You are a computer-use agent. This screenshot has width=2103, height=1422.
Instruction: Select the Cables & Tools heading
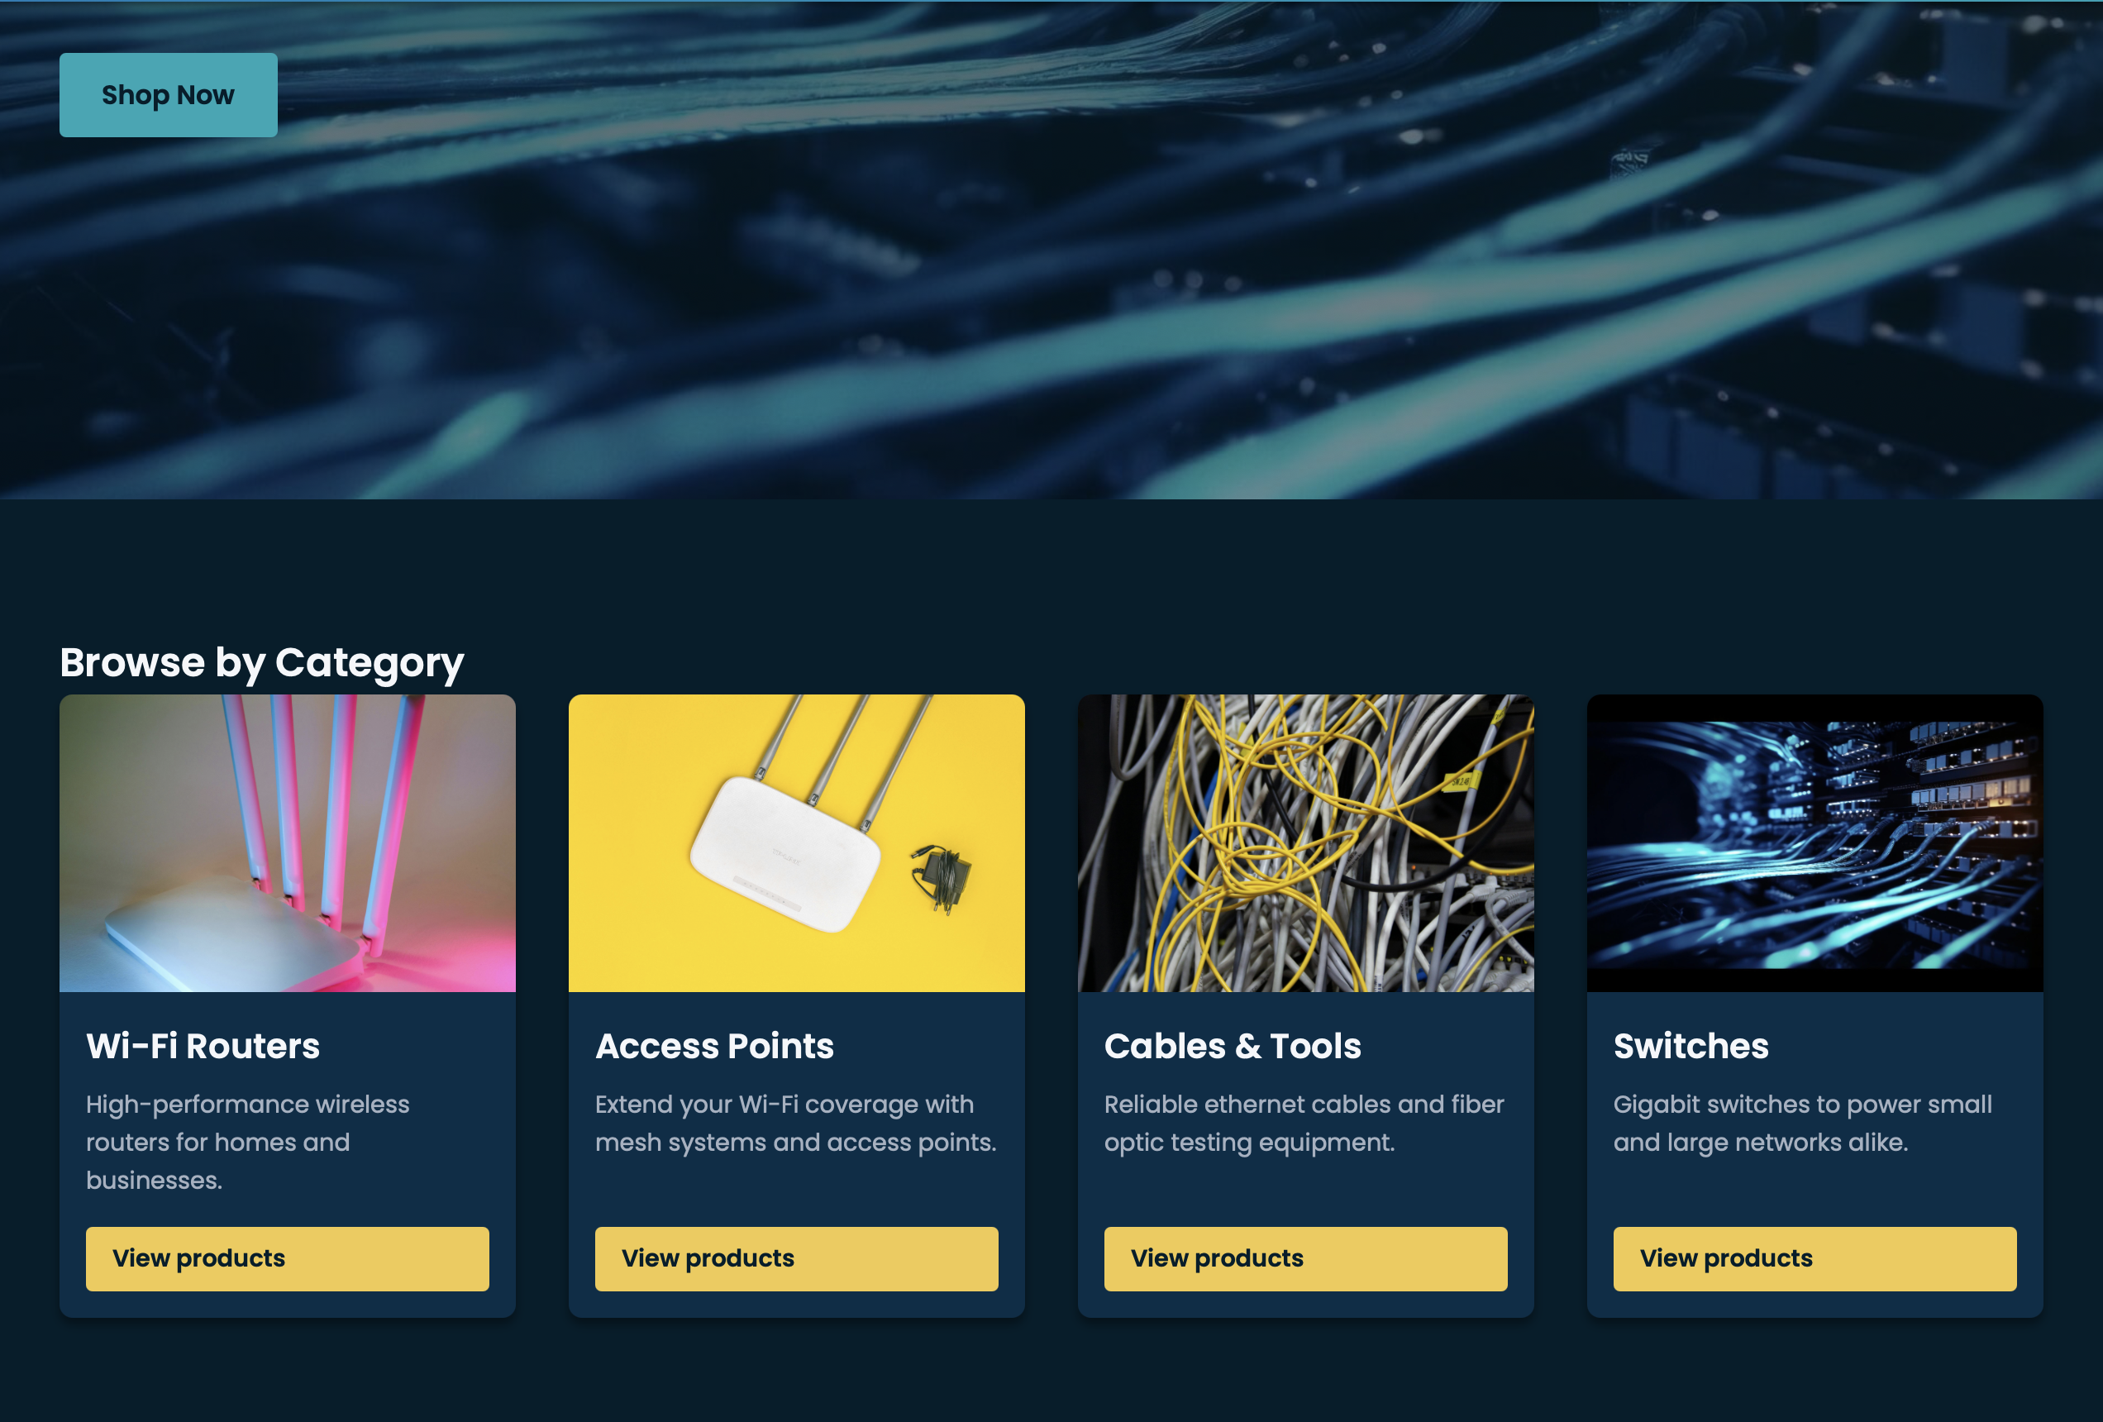point(1233,1047)
